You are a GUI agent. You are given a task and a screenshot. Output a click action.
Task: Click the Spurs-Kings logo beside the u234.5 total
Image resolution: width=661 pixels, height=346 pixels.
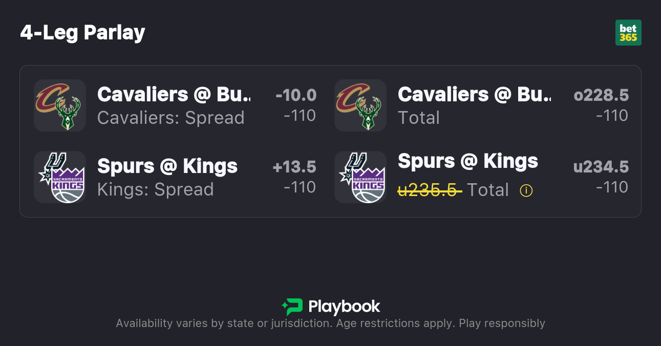point(360,177)
